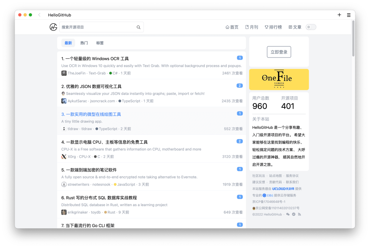Image resolution: width=370 pixels, height=248 pixels.
Task: Click comment badge on toydb item
Action: coord(240,197)
